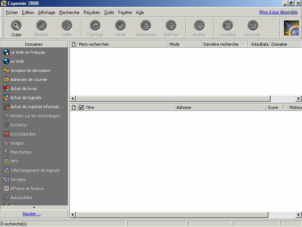Toggle the checkbox column header beside Titre
Viewport: 302px width, 227px height.
point(81,107)
